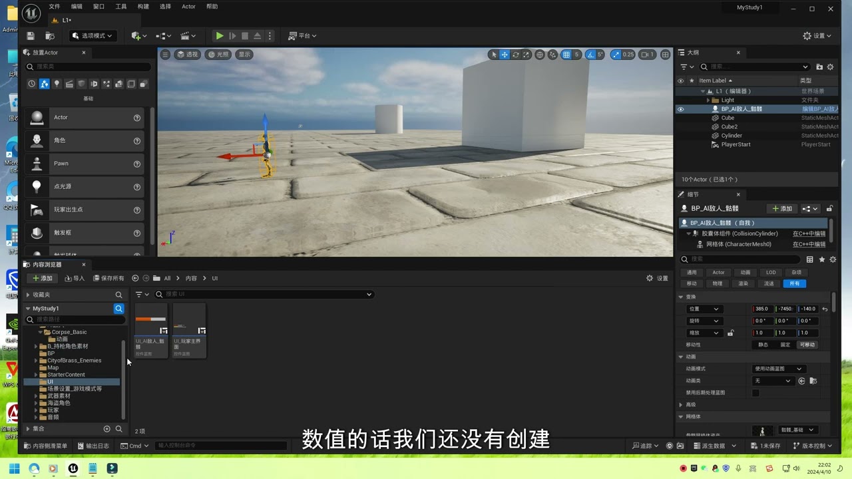Select the Recently Placed clock category

[x=31, y=84]
